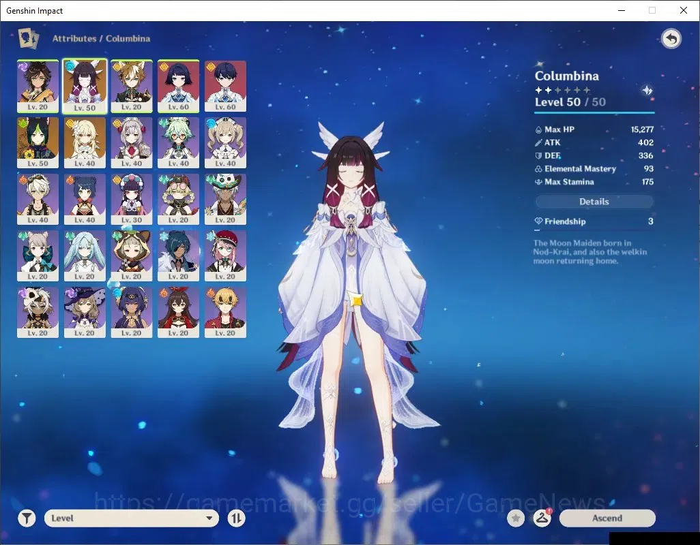Minimize the Genshin Impact window

[x=621, y=10]
